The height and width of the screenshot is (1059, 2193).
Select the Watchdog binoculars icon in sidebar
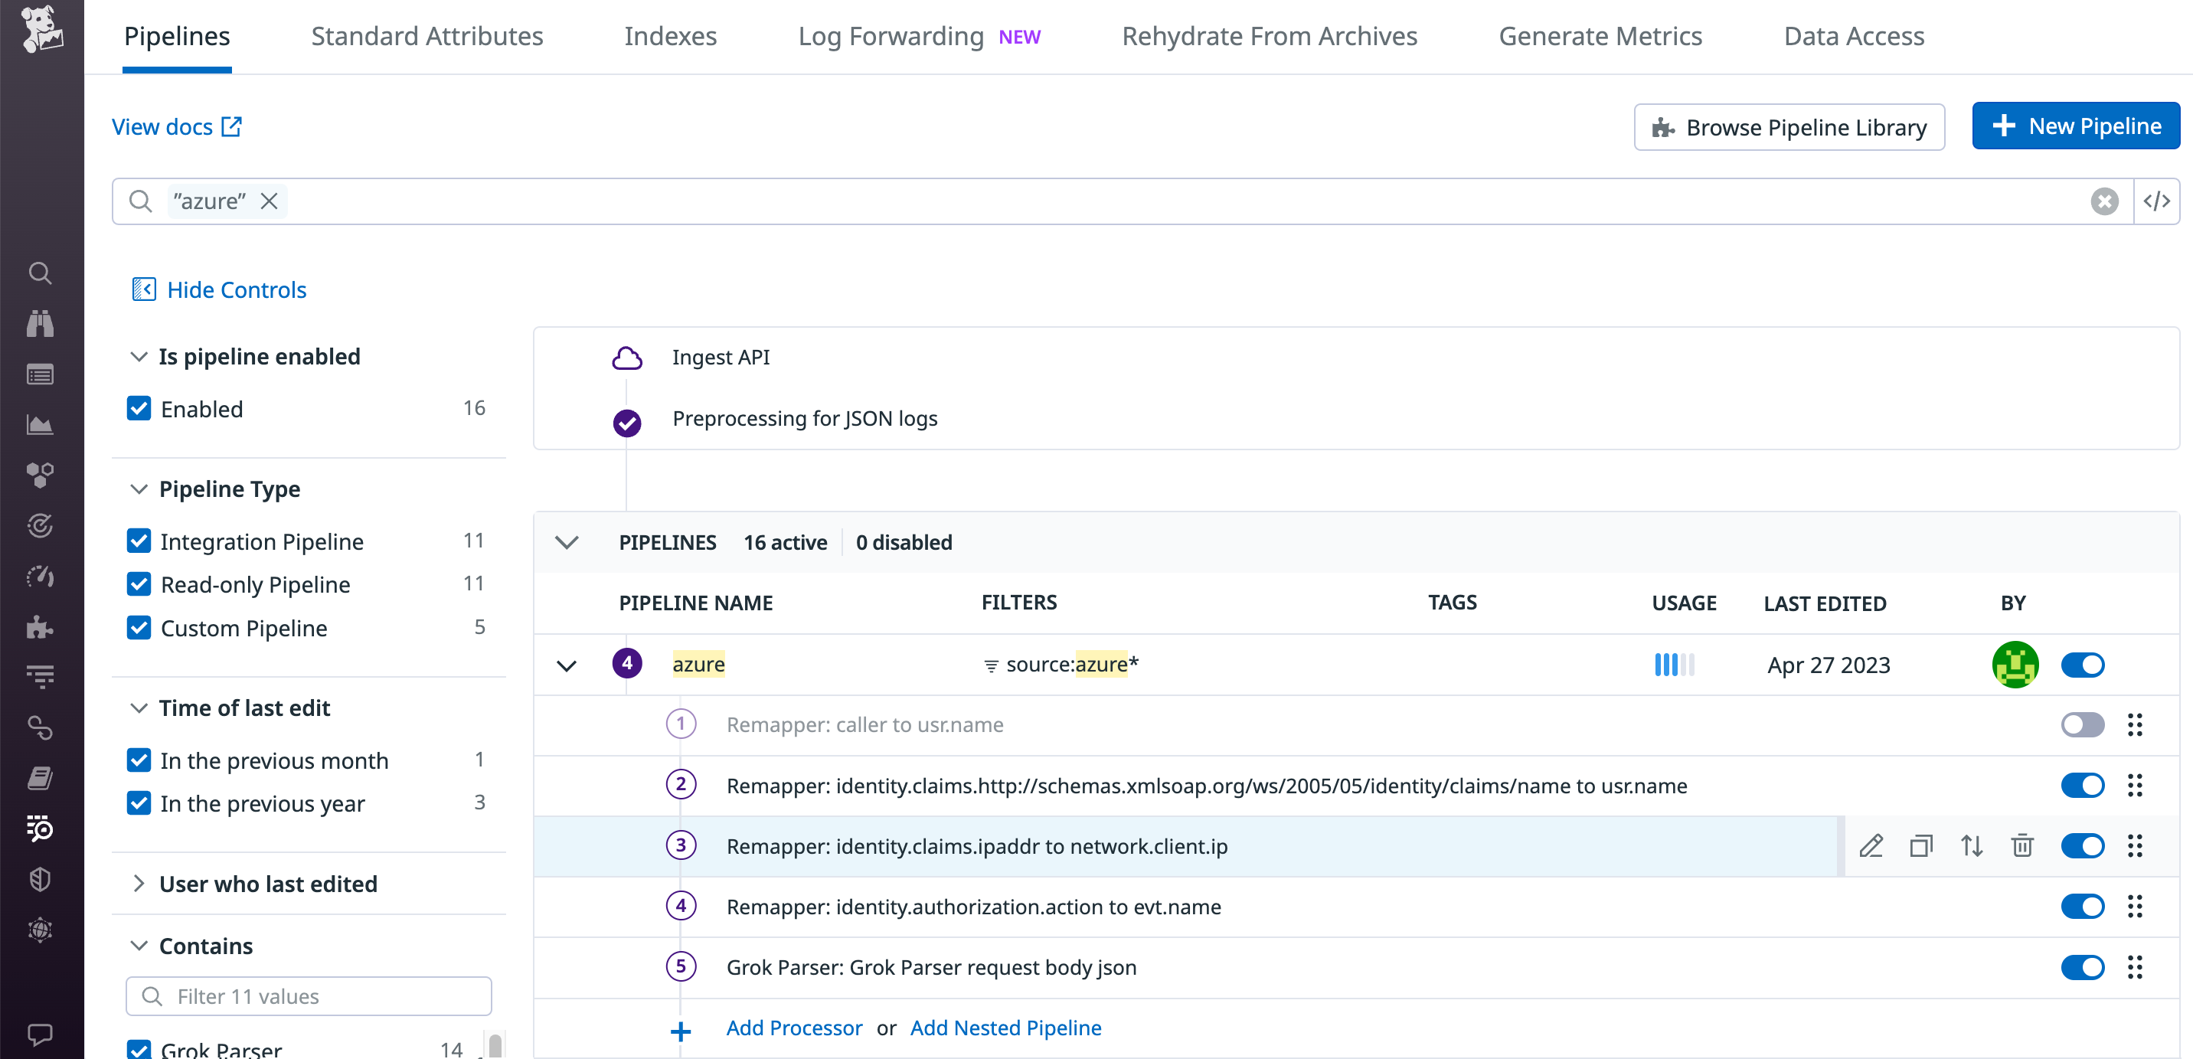(40, 323)
